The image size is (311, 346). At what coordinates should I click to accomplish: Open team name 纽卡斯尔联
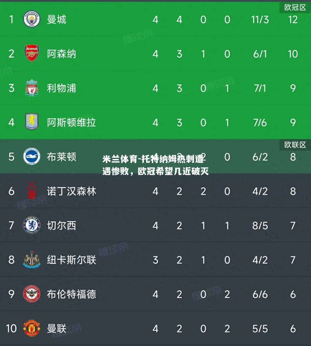pyautogui.click(x=71, y=260)
